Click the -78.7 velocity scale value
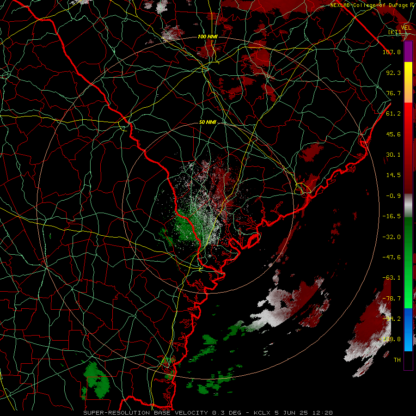The height and width of the screenshot is (416, 416). (x=392, y=299)
